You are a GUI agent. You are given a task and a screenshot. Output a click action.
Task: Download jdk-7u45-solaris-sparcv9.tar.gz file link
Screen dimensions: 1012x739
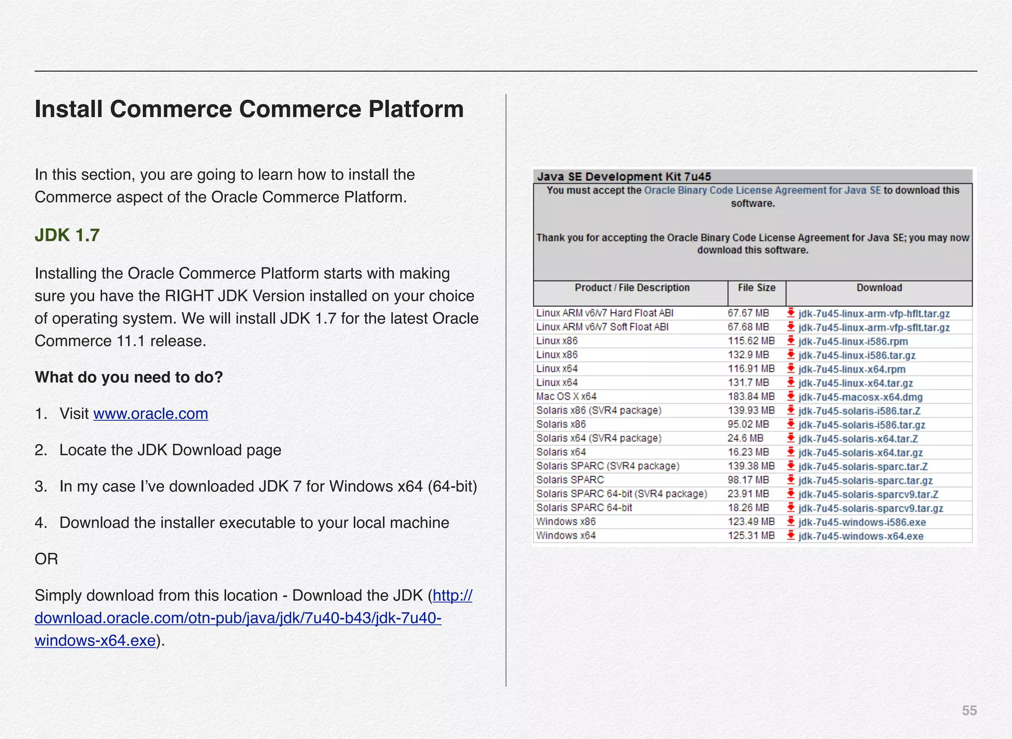pyautogui.click(x=871, y=508)
